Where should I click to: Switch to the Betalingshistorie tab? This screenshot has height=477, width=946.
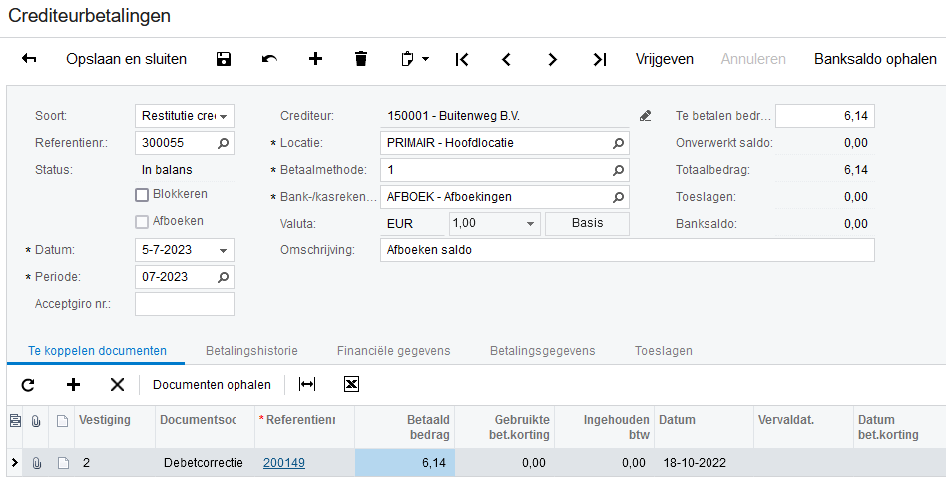tap(251, 351)
